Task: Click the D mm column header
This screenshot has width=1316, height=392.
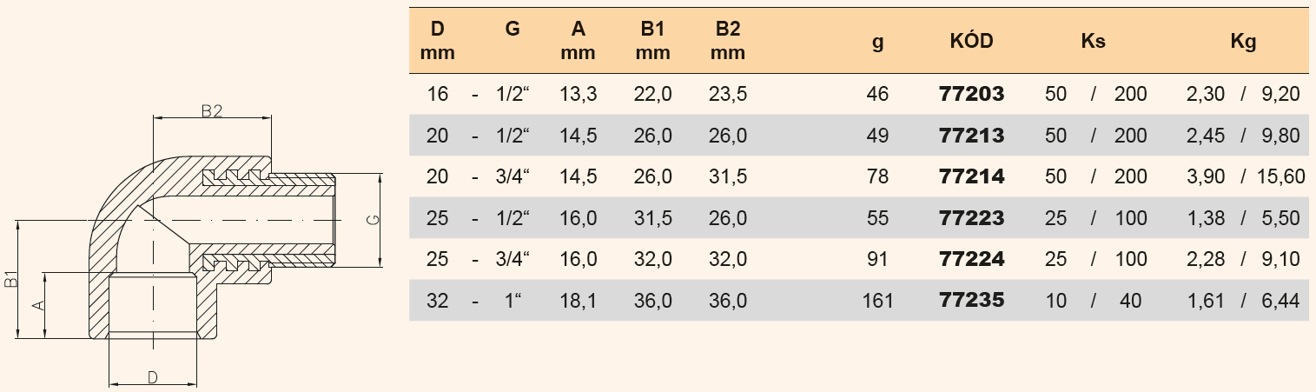Action: click(x=438, y=41)
